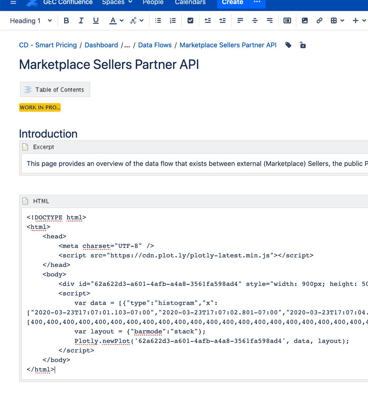Click the plotly script src line
Screen dimensions: 368x395
pos(186,256)
